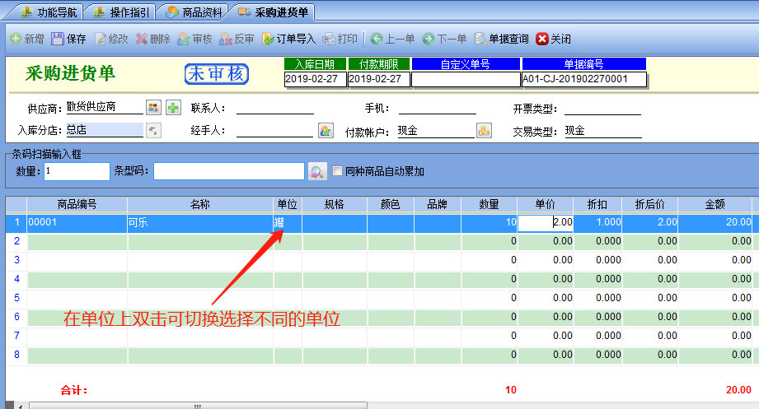Click the supplier lookup icon beside 散货供应商
Viewport: 759px width, 409px height.
pos(153,107)
